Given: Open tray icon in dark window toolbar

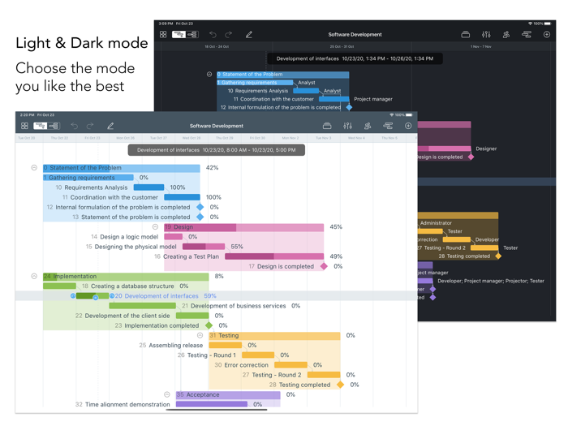Looking at the screenshot, I should coord(466,34).
